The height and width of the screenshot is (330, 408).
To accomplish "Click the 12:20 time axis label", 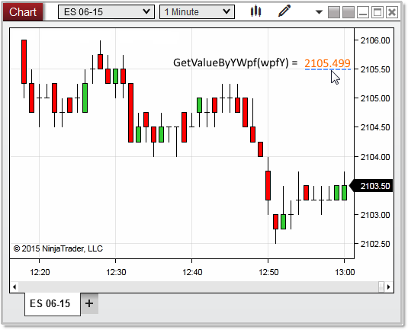I will click(40, 272).
